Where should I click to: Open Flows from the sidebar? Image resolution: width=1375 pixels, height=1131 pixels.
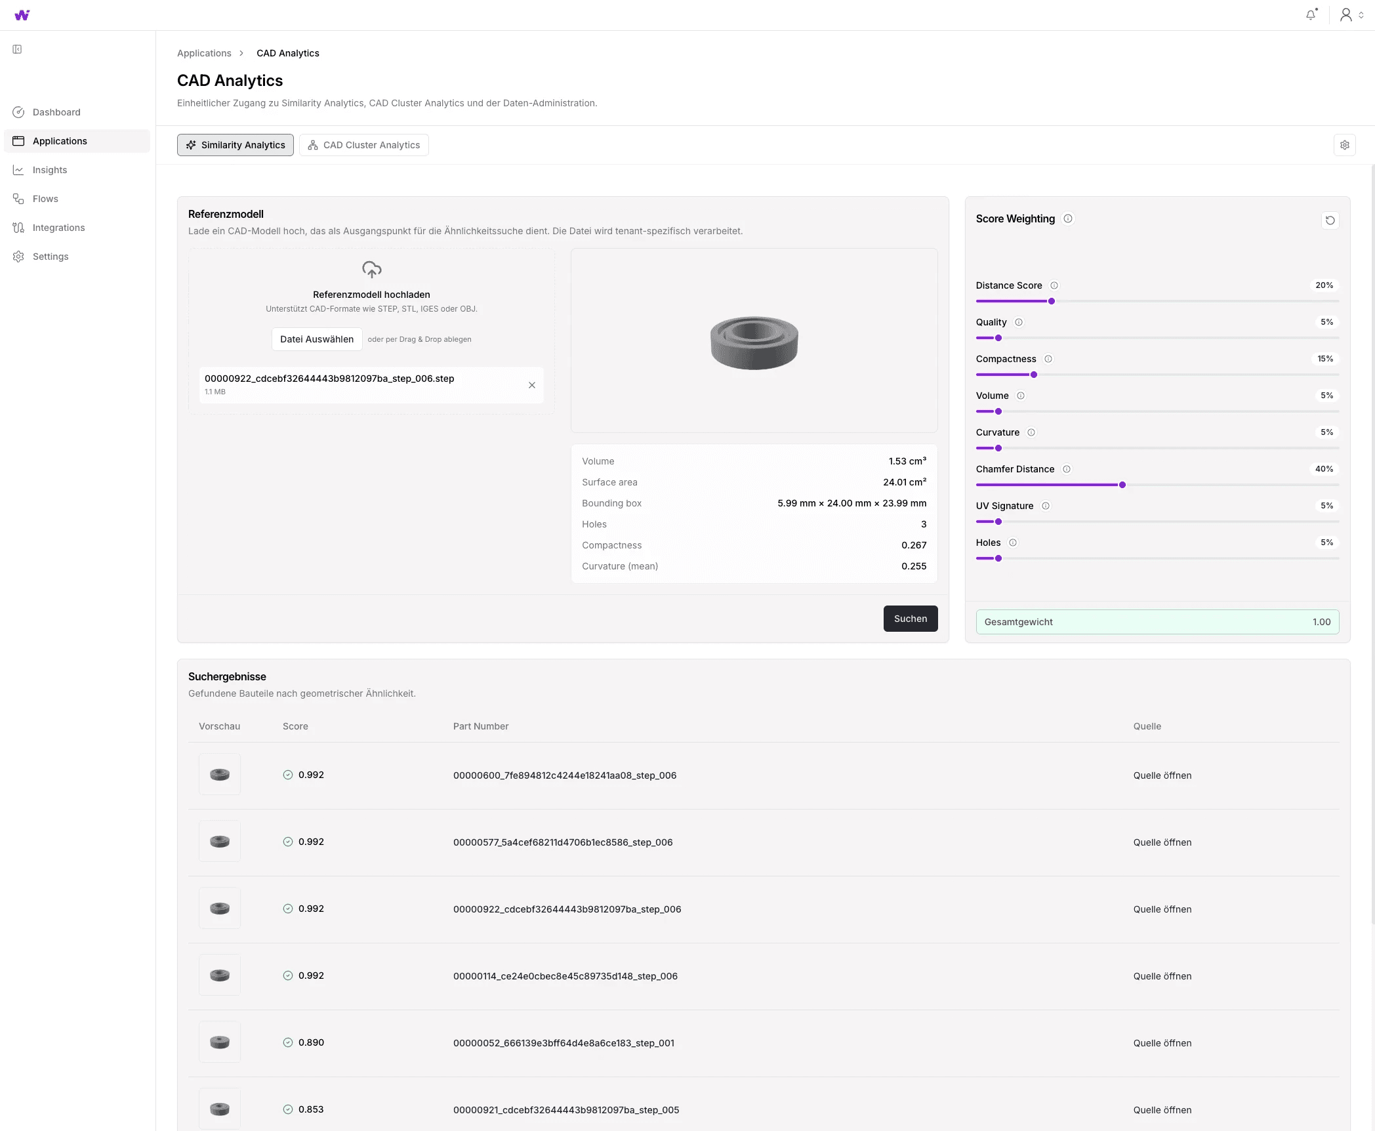click(x=45, y=198)
